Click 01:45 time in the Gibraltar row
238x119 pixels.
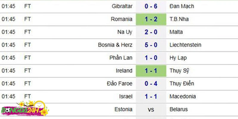pos(8,6)
